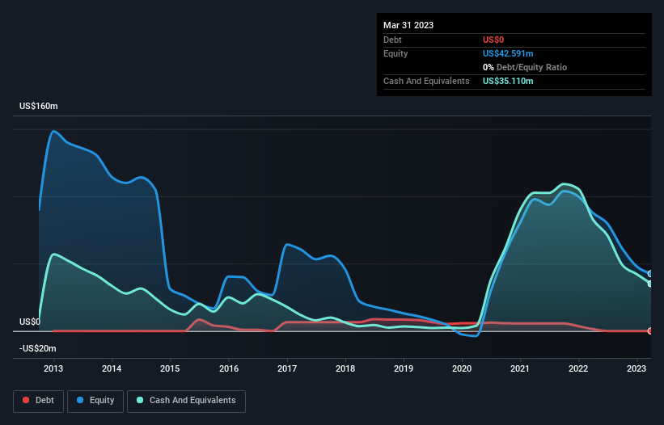This screenshot has width=664, height=425.
Task: Click the US$42.591m equity value
Action: [508, 53]
